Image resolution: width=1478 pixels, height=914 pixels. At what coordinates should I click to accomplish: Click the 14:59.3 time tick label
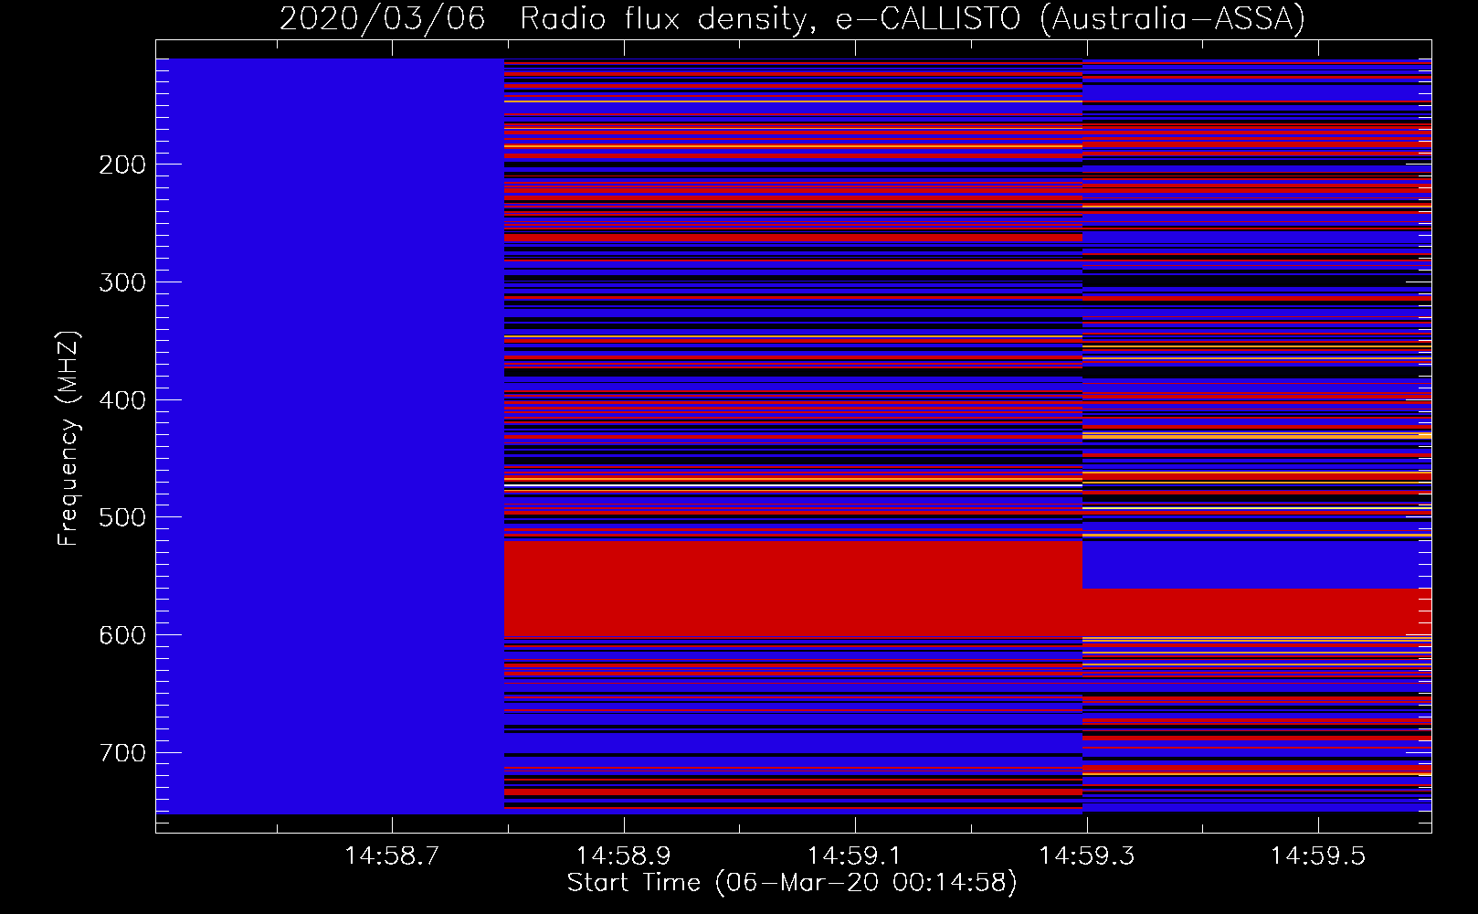click(1087, 856)
